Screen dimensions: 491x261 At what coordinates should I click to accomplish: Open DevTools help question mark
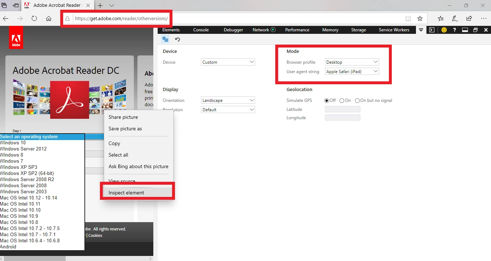pyautogui.click(x=455, y=30)
